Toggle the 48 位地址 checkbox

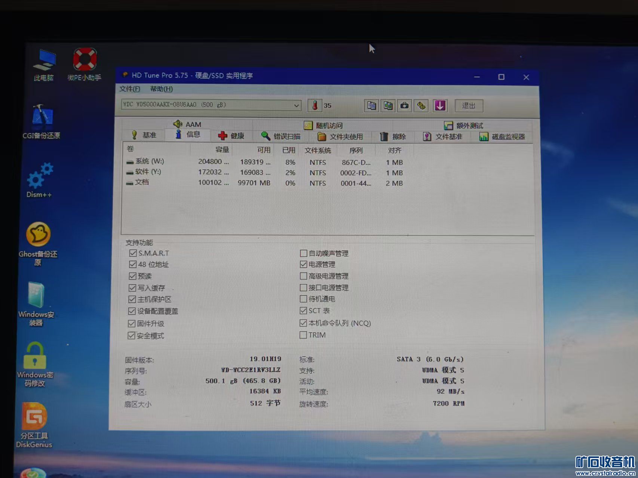(133, 264)
